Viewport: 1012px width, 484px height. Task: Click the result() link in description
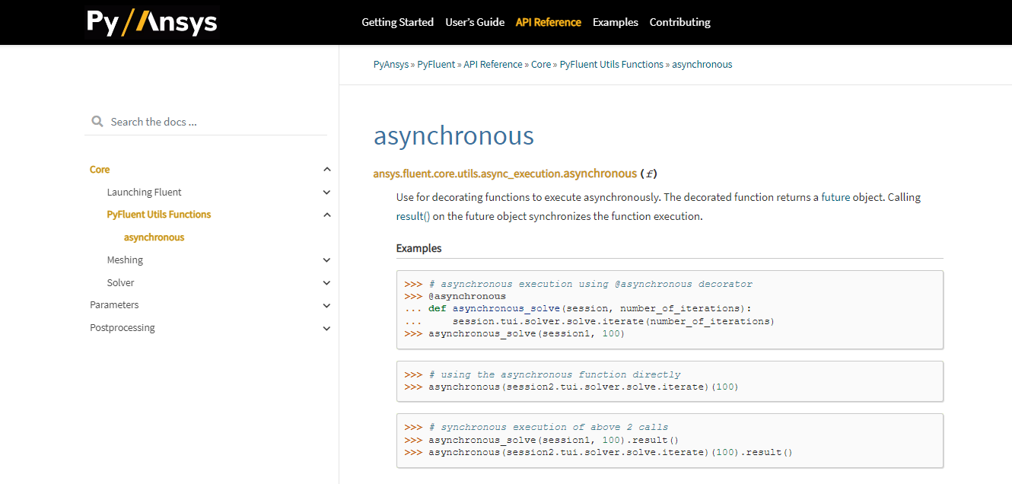coord(413,216)
